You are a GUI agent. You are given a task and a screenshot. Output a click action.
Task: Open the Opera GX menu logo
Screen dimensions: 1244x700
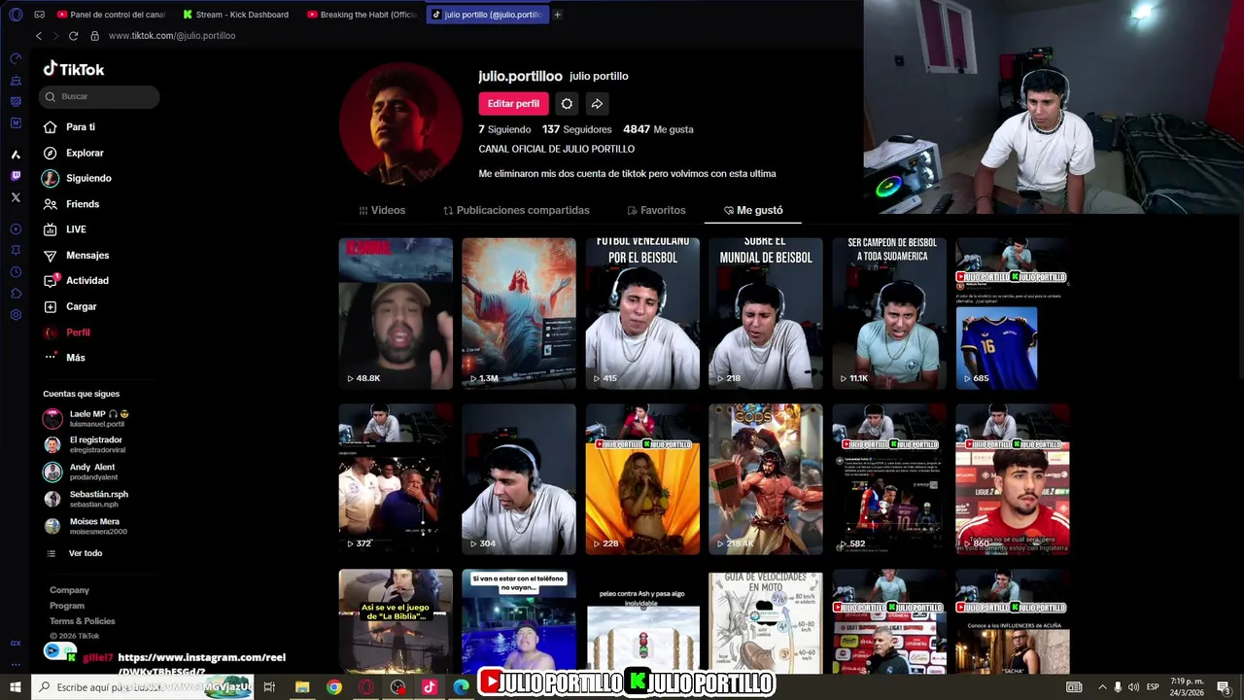(16, 15)
